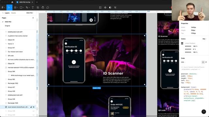The image size is (209, 117).
Task: Switch code view to table icon
Action: coord(206,62)
